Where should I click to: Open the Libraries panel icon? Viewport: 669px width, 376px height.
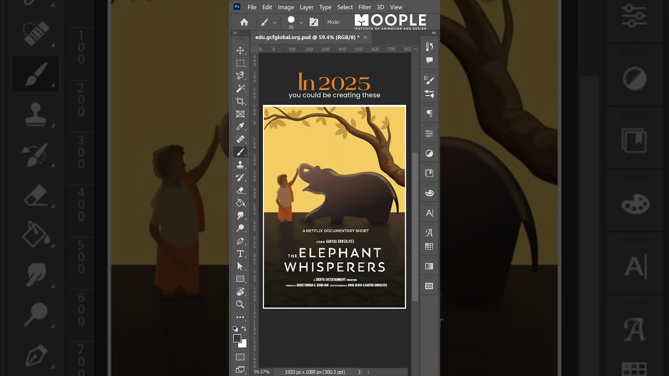click(x=430, y=173)
